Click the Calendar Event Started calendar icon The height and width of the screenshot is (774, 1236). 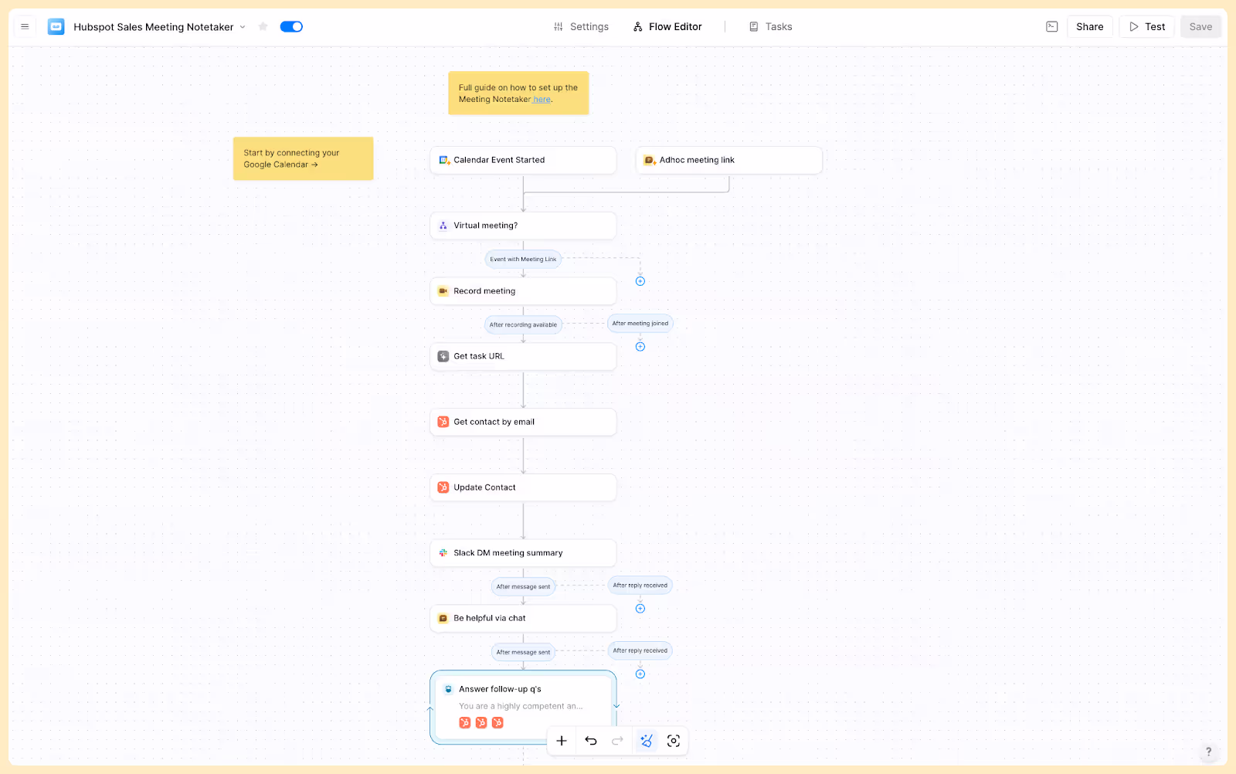click(444, 160)
